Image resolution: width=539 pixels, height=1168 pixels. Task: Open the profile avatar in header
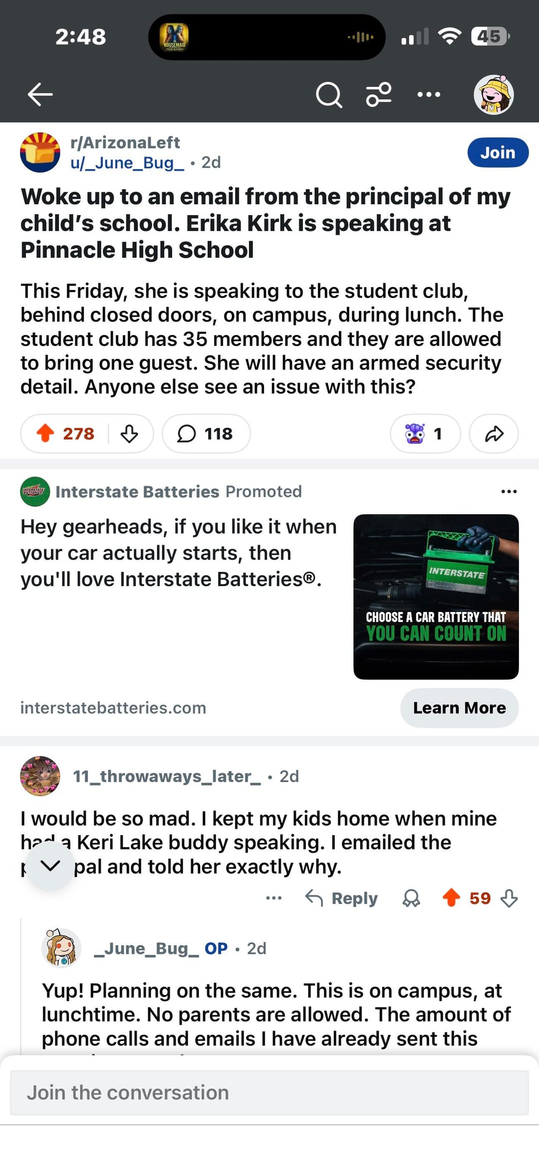tap(494, 94)
